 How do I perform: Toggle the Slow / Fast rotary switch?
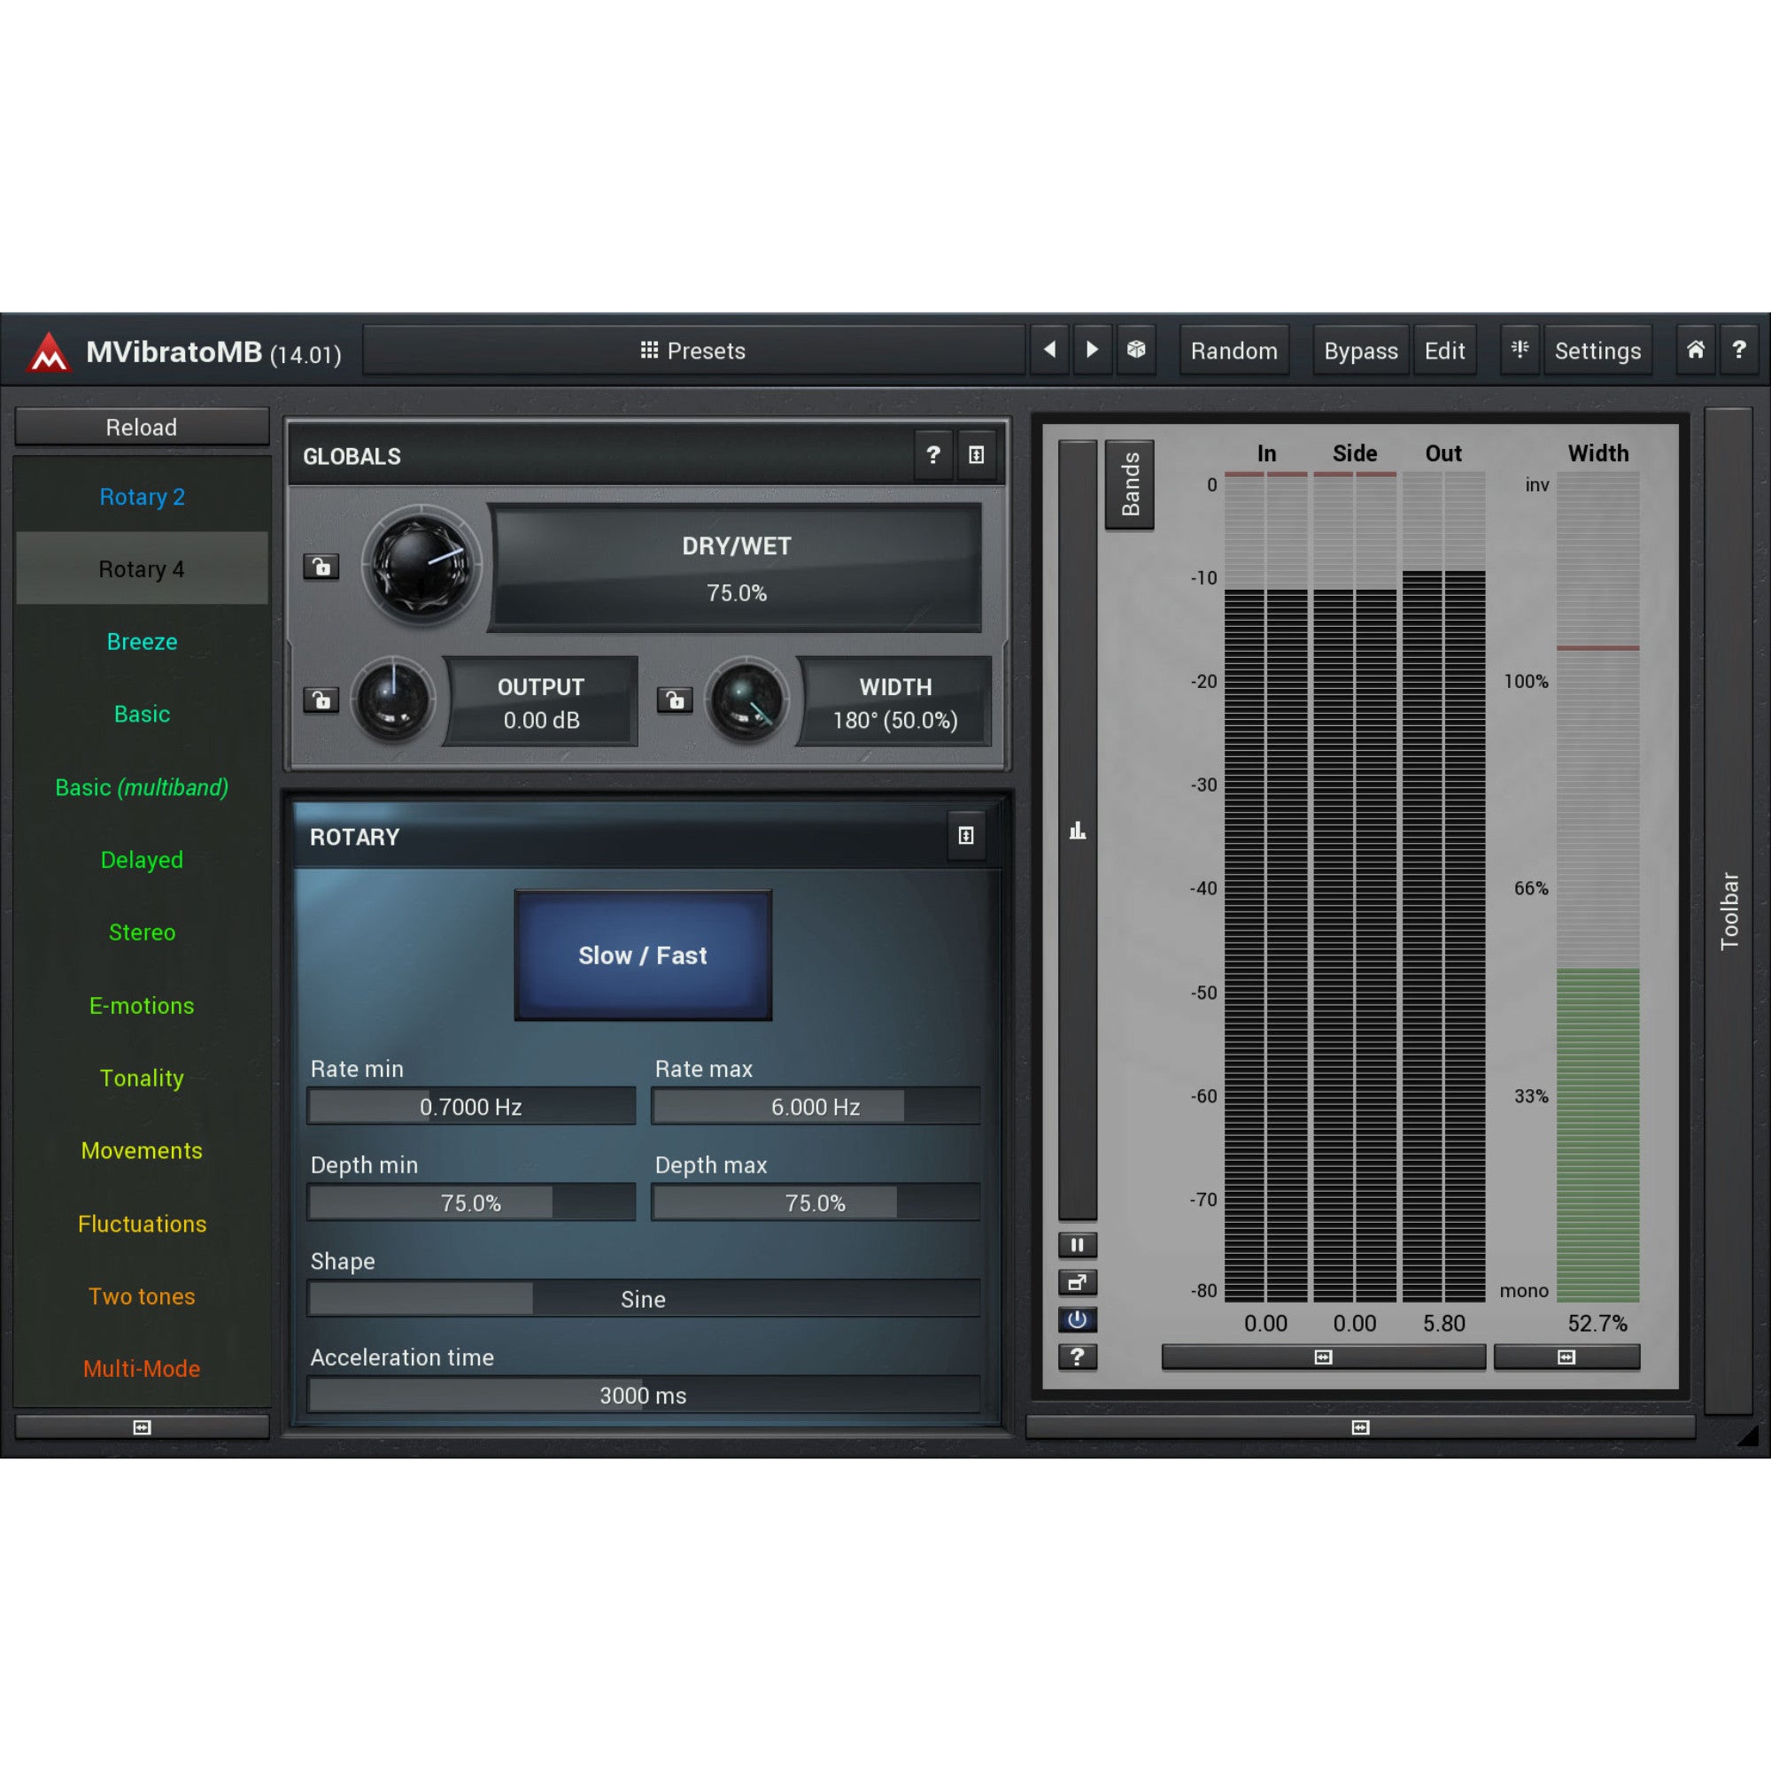(x=643, y=955)
